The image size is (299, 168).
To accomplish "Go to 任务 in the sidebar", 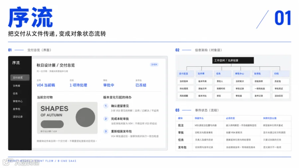I will coord(15,93).
